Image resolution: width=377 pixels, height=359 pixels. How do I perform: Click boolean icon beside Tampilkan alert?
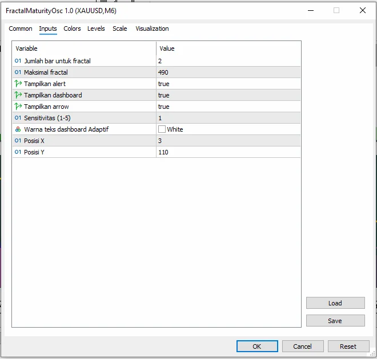click(x=18, y=84)
